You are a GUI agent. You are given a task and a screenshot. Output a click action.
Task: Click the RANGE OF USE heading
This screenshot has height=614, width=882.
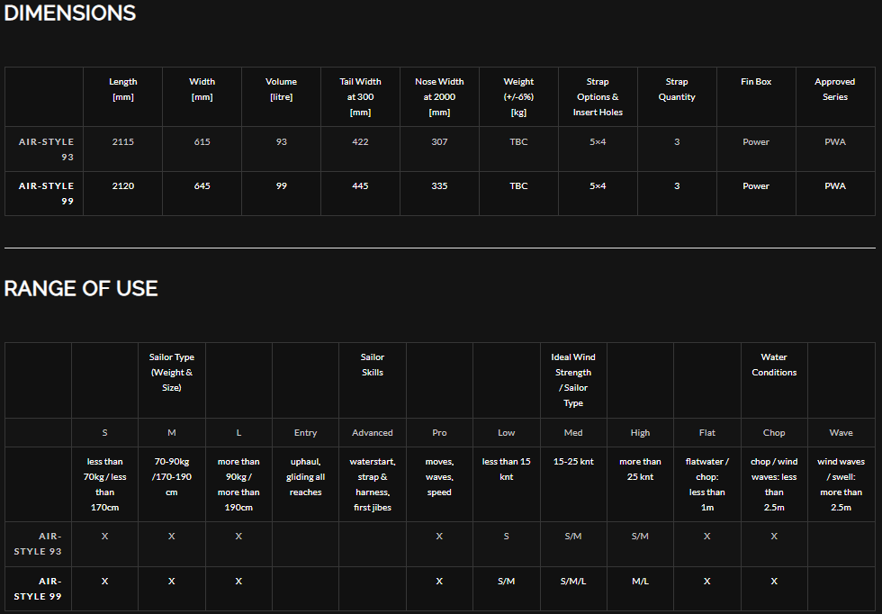[x=81, y=288]
